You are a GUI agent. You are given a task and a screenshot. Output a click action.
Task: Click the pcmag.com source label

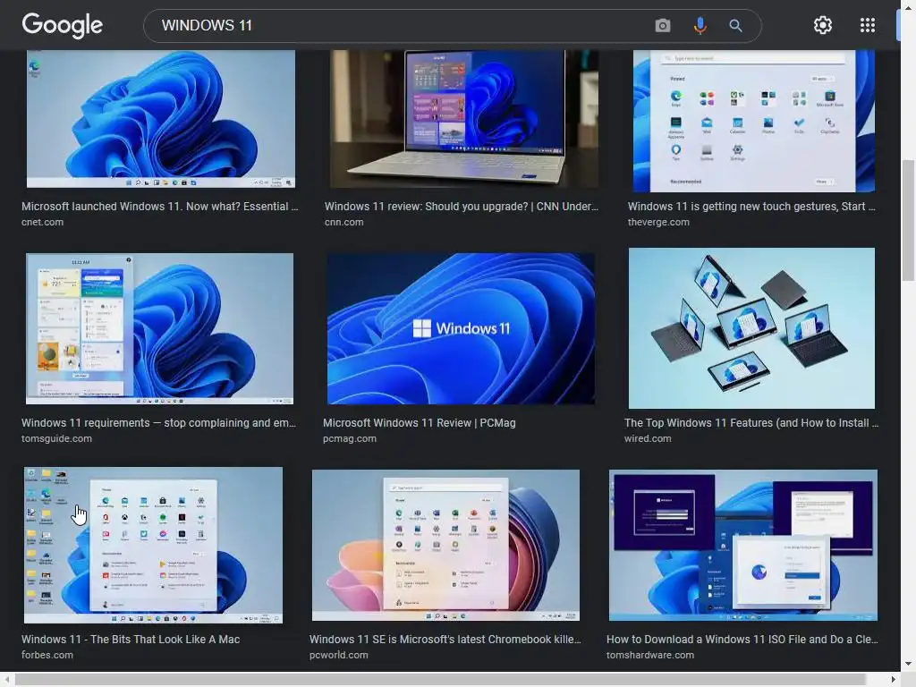(350, 438)
